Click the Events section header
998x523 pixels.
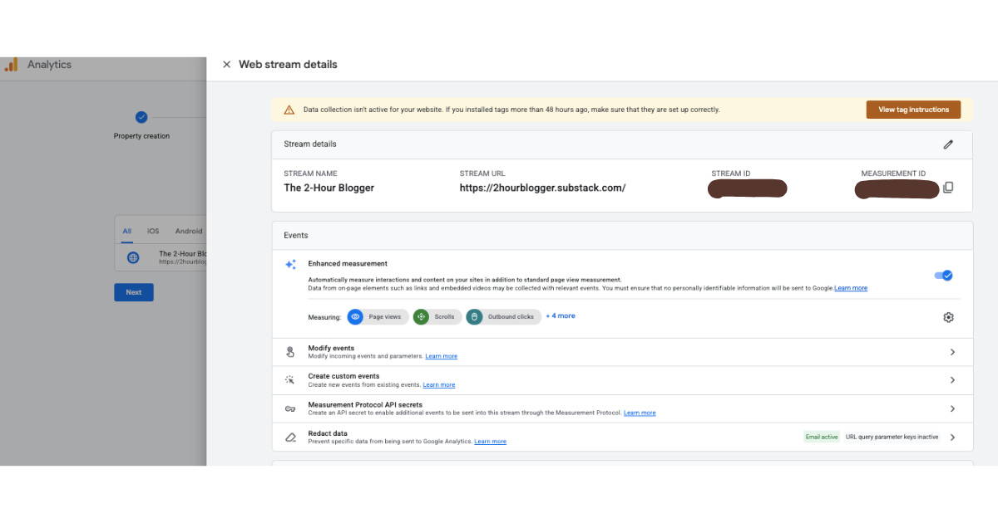click(x=296, y=236)
